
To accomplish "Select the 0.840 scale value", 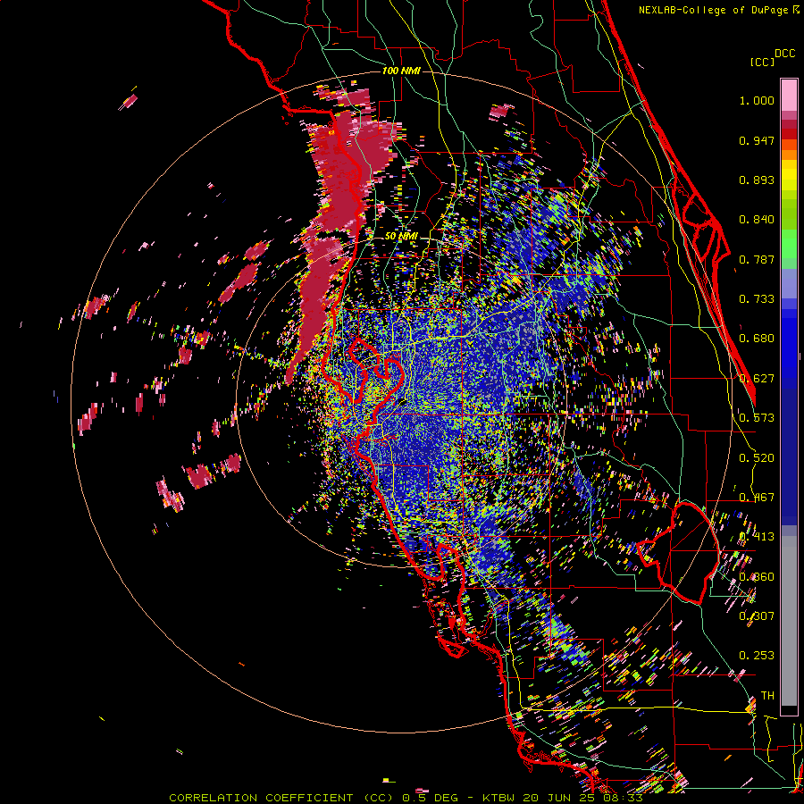I will 757,220.
